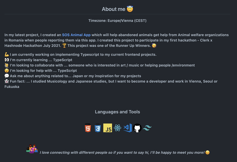Click the React atom icon
The height and width of the screenshot is (162, 237).
117,128
